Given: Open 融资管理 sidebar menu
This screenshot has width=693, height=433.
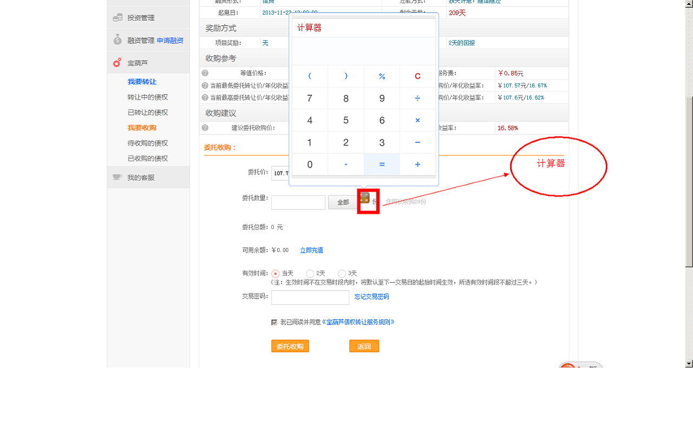Looking at the screenshot, I should click(x=141, y=41).
